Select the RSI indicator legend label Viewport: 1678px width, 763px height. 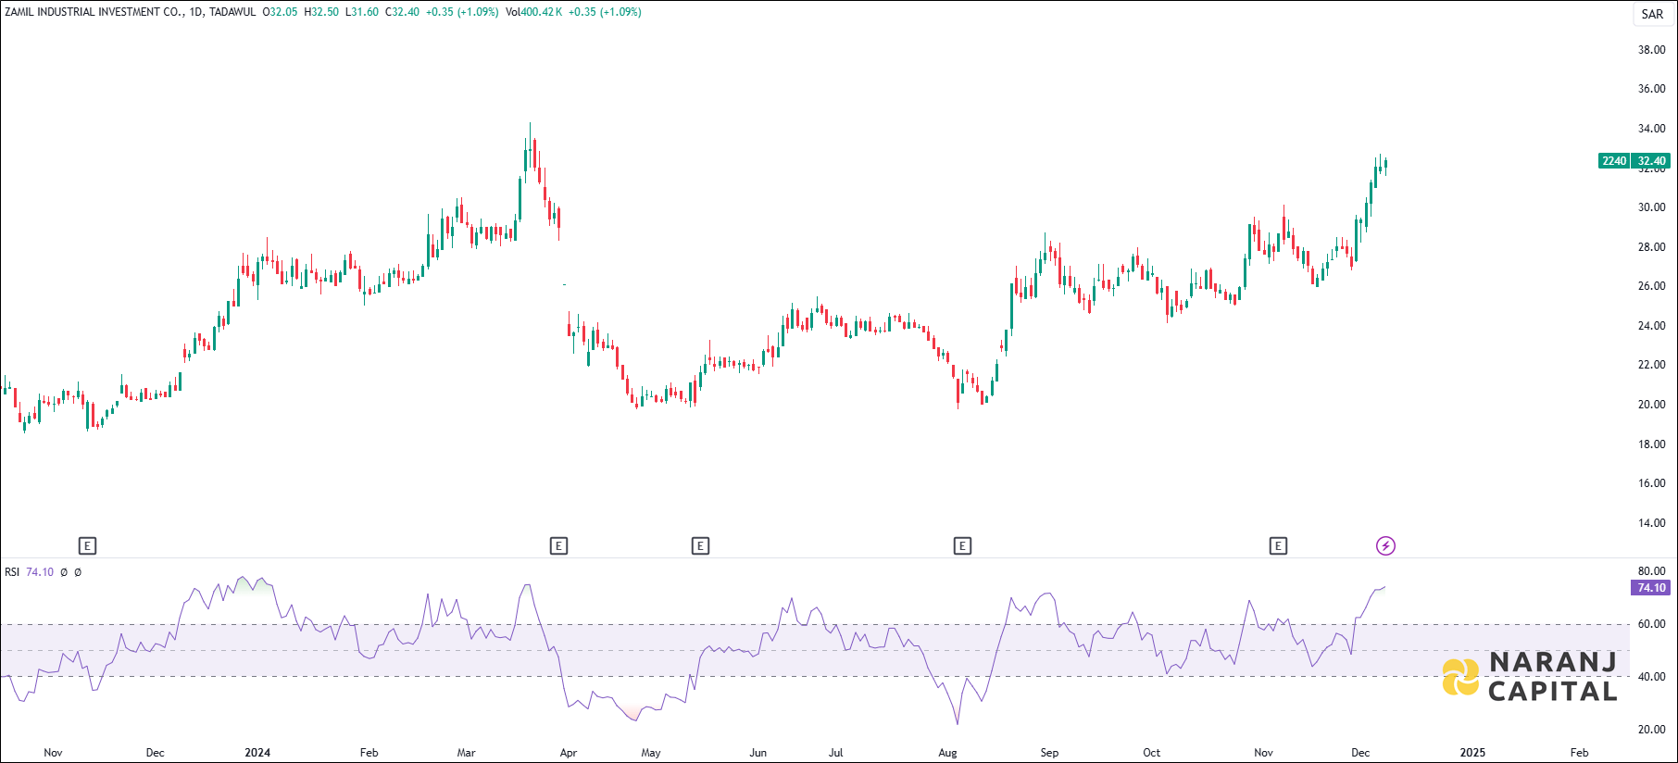coord(12,572)
